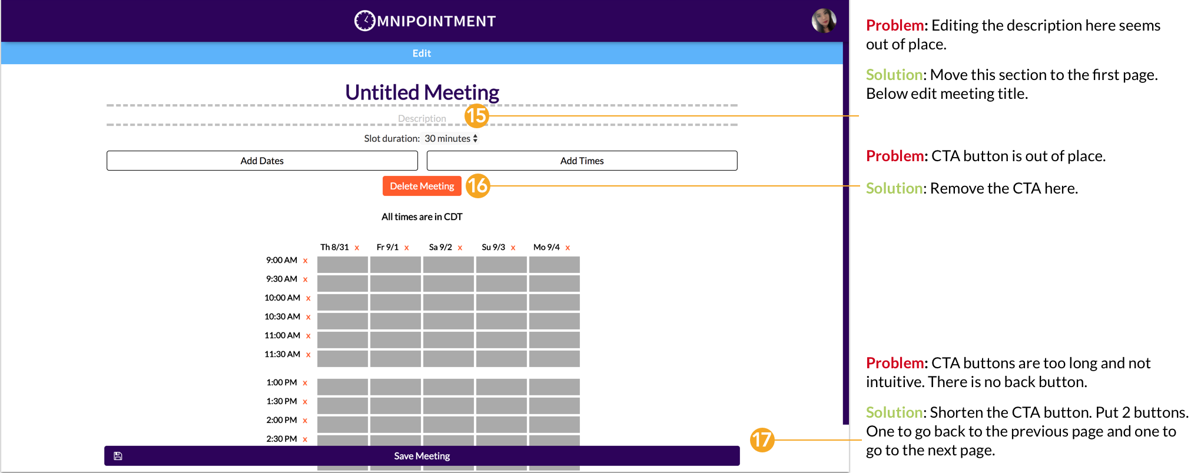Remove the Mo 9/4 date column

coord(568,248)
